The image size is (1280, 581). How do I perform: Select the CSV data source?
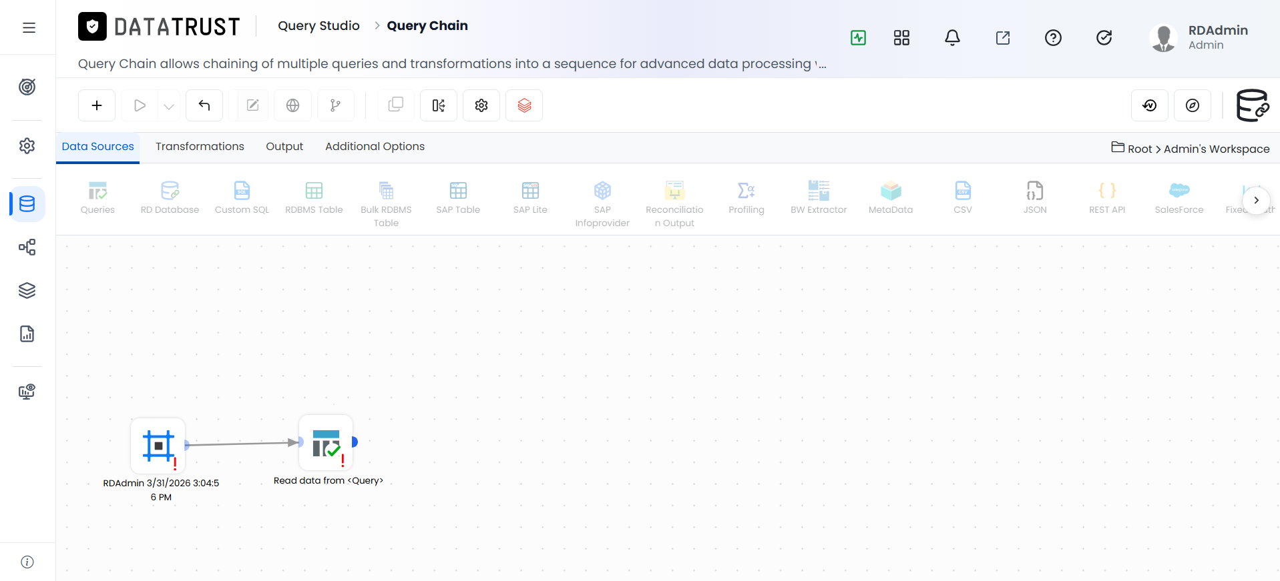point(963,198)
